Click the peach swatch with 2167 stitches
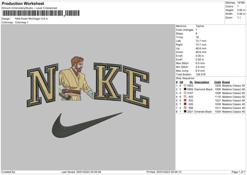247x175 pixels. point(185,93)
